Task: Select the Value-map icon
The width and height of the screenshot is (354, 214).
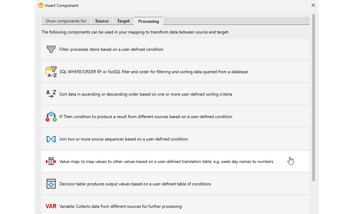Action: pos(51,162)
